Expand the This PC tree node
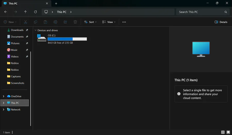 (x=4, y=103)
